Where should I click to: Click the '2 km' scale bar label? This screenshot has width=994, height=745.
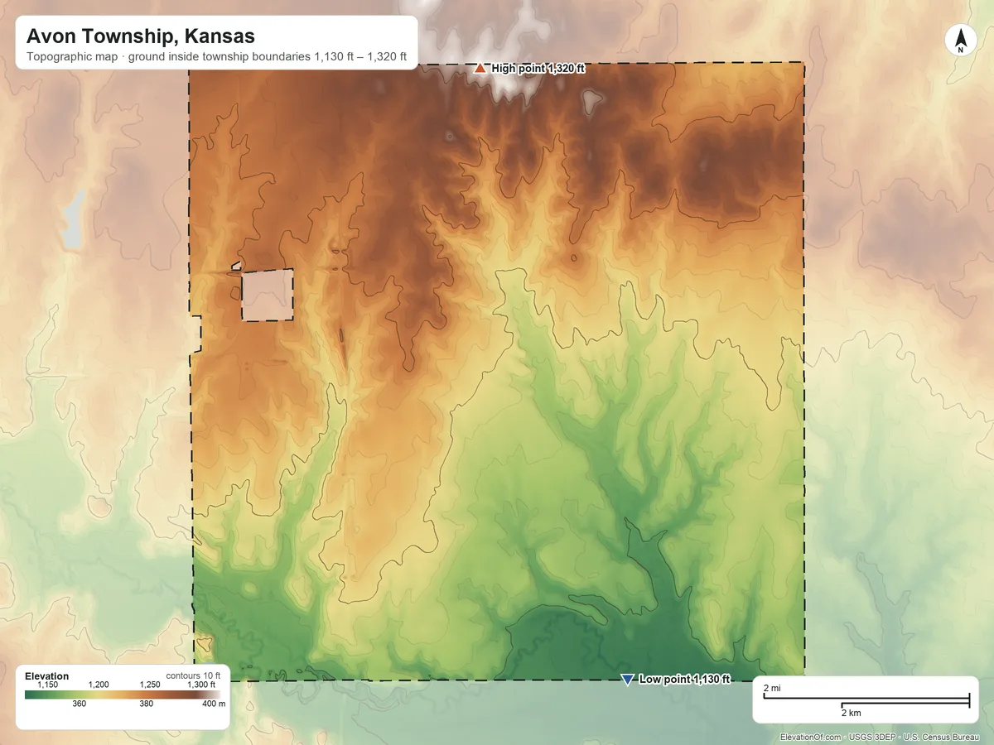tap(851, 712)
